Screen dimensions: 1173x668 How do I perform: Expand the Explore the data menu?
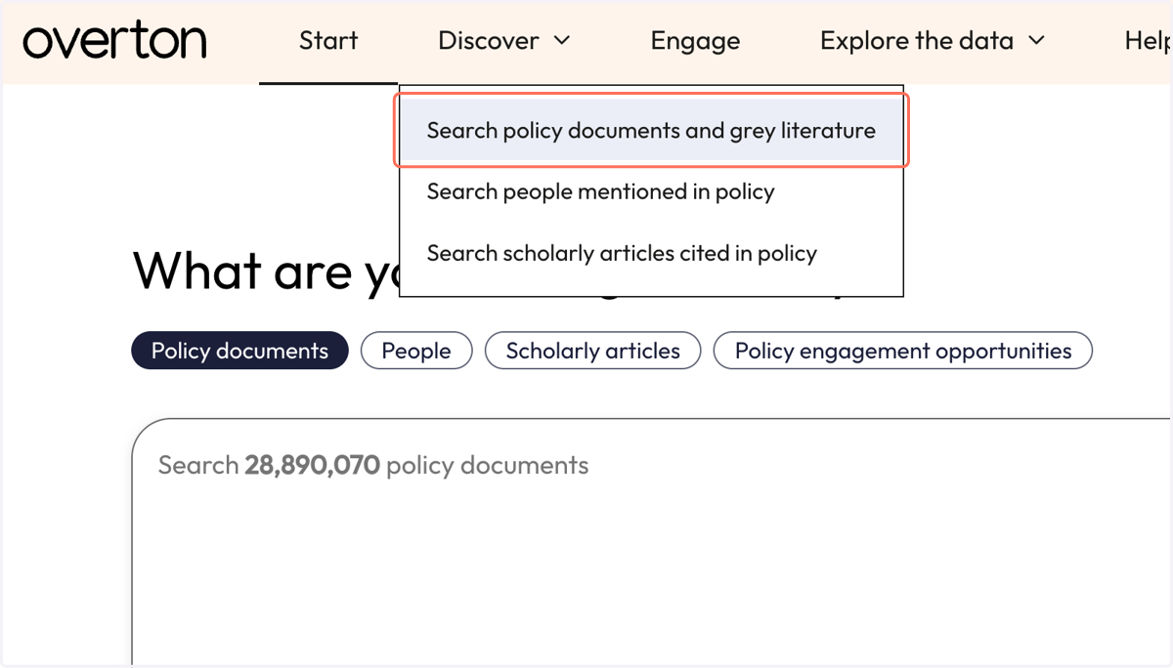(x=933, y=41)
